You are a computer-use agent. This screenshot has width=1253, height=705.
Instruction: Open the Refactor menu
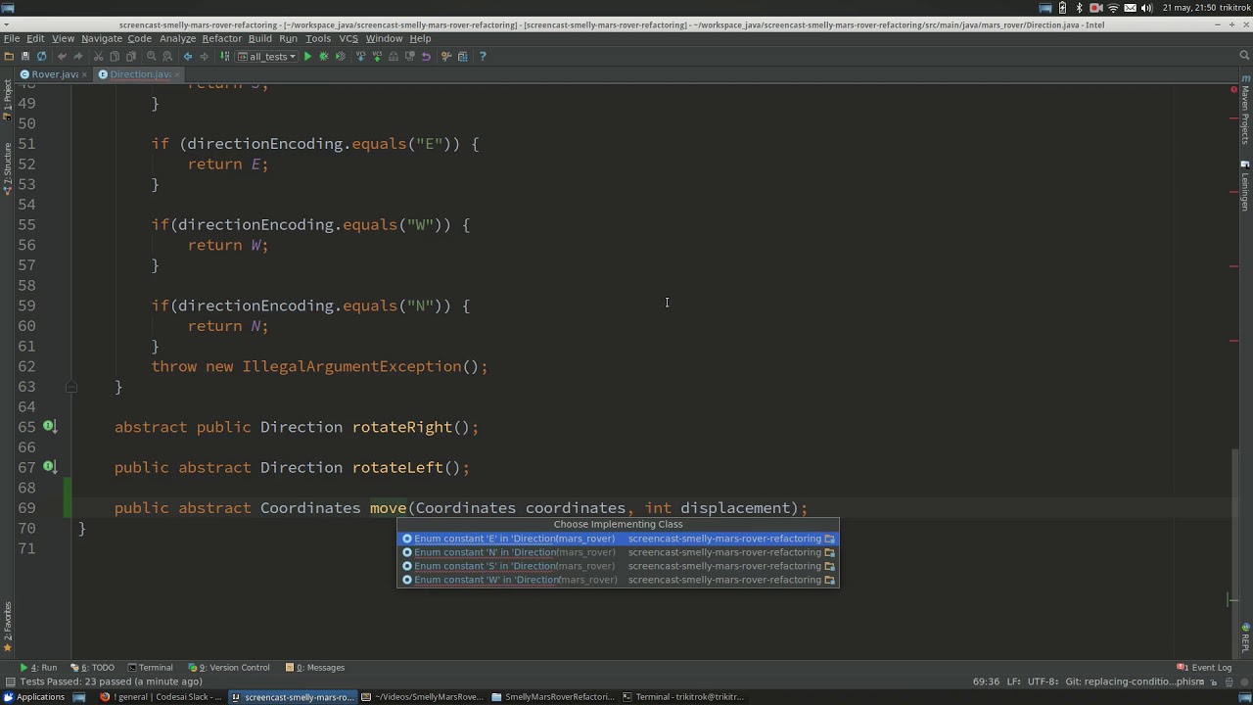(x=222, y=38)
